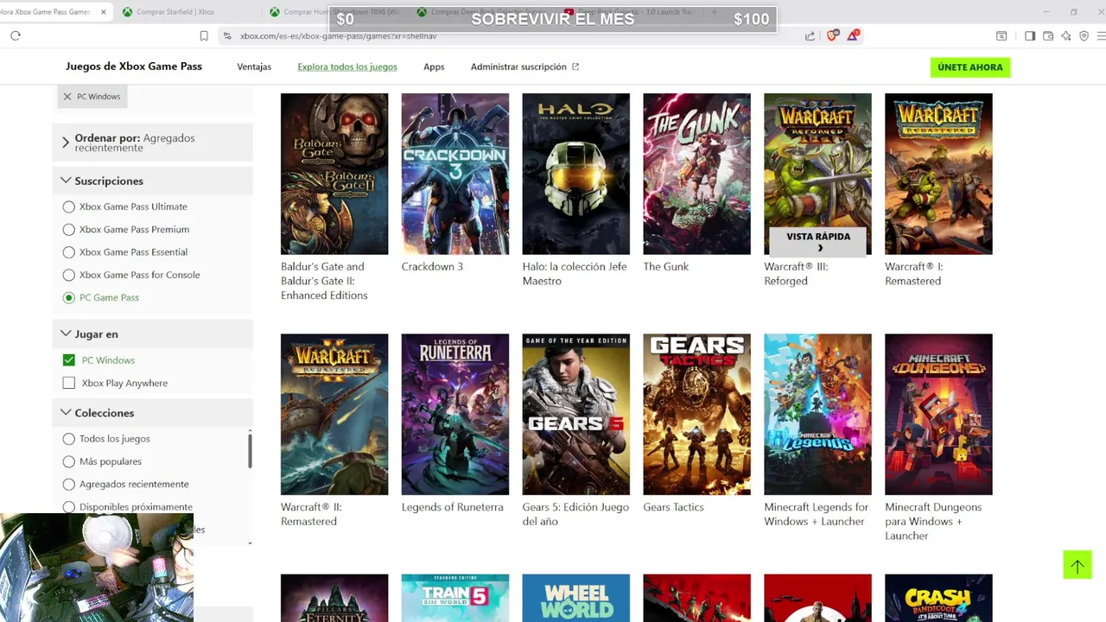Click the Juegos de Xbox Game Pass heading
This screenshot has height=622, width=1106.
point(134,67)
